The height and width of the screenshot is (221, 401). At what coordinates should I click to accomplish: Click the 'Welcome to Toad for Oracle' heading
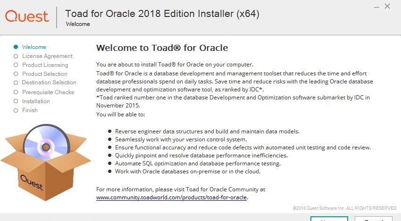(162, 48)
